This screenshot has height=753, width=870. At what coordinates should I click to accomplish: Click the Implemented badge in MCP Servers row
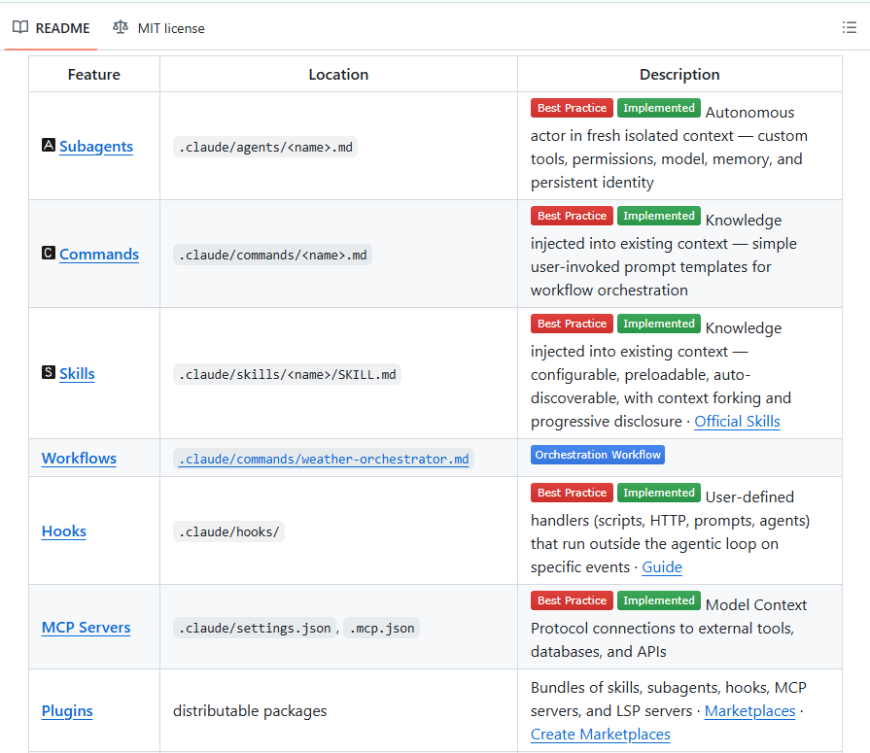[x=659, y=600]
